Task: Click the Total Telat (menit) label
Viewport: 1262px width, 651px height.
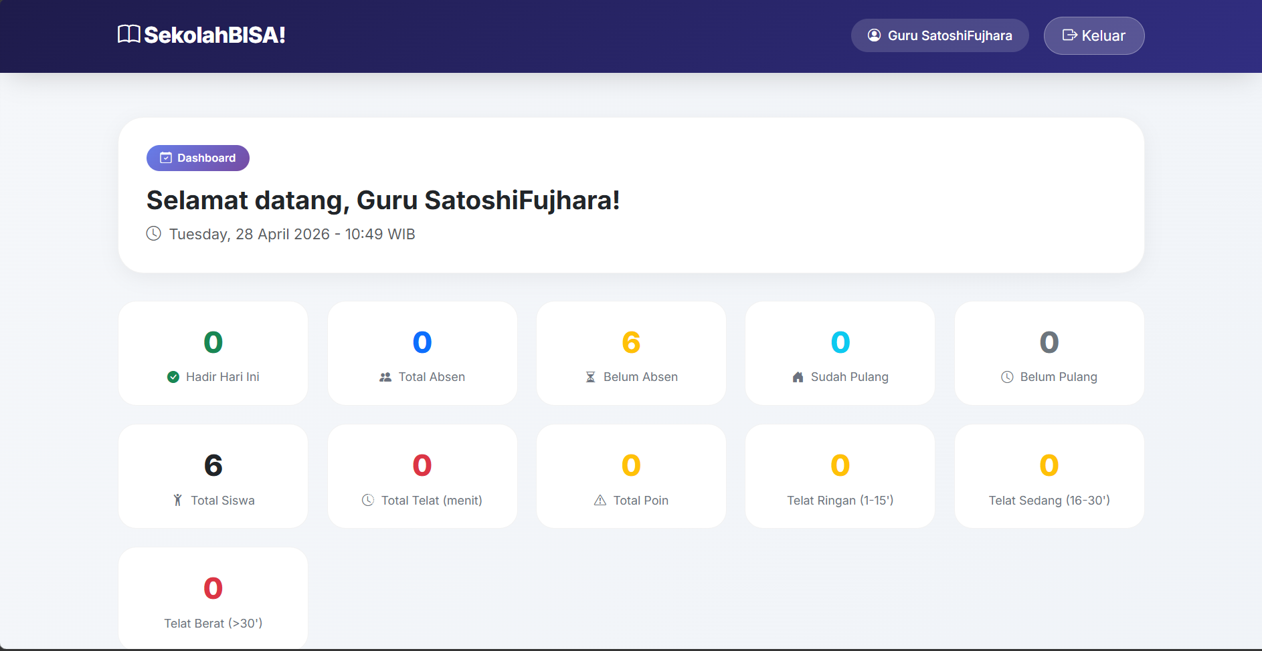Action: (432, 500)
